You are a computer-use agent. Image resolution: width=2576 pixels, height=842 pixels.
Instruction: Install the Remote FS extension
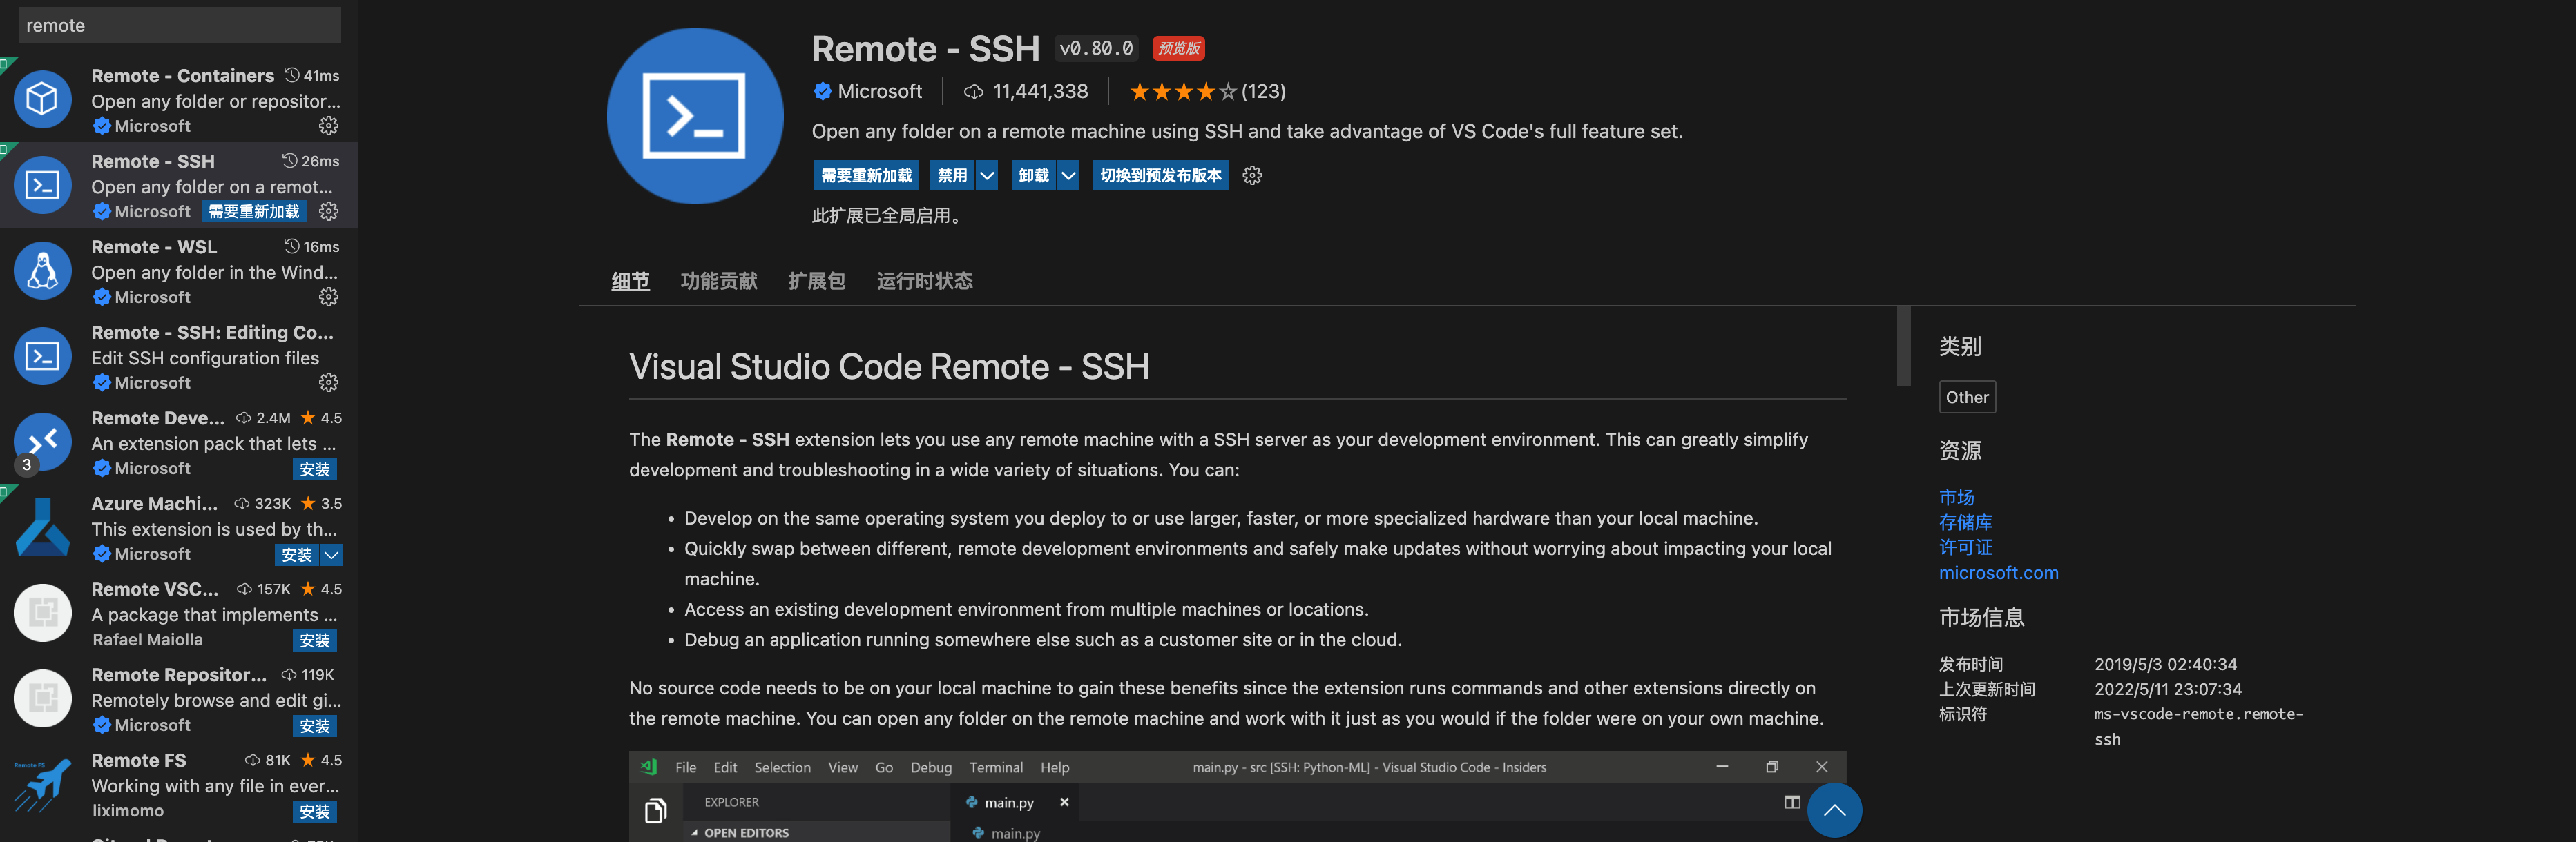pyautogui.click(x=314, y=812)
